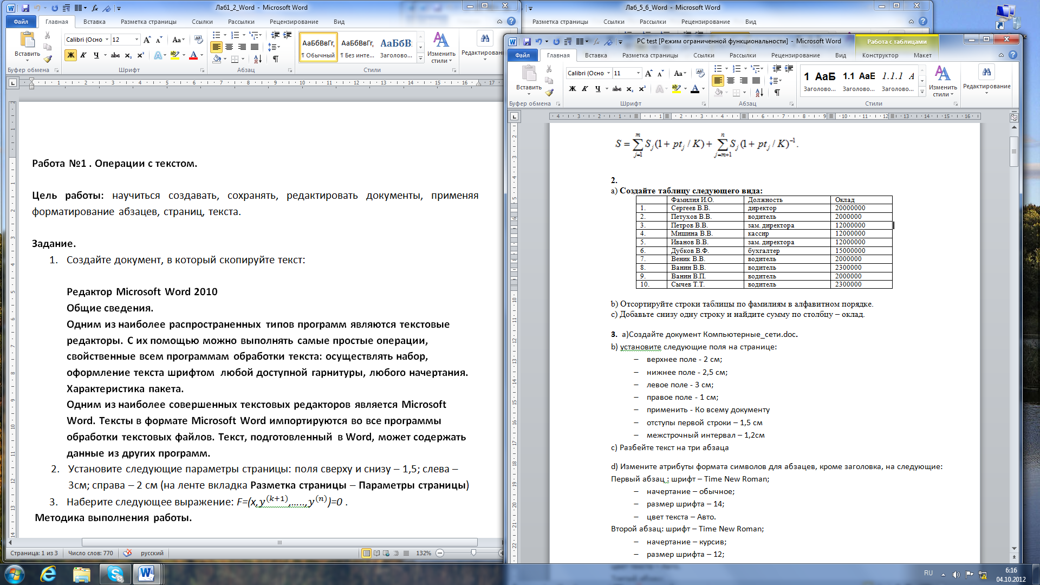This screenshot has width=1040, height=585.
Task: Sort text А-Я in PC test window
Action: point(759,93)
